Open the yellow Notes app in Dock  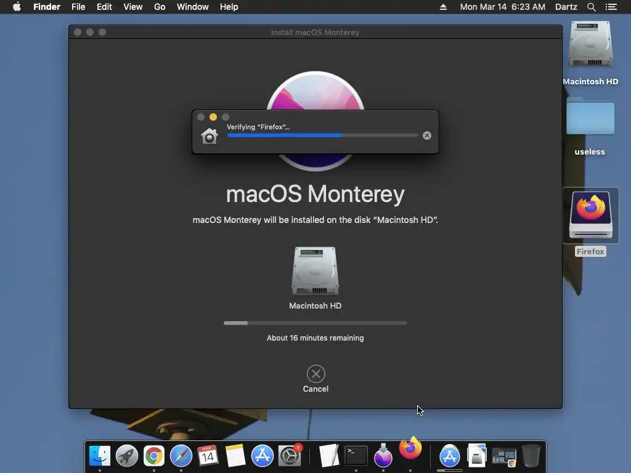(235, 456)
